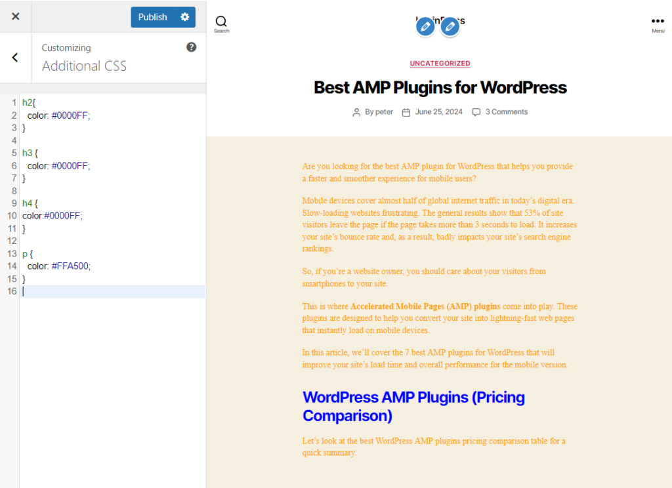Open the UNCATEGORIZED category link
Screen dimensions: 672x488
coord(440,64)
